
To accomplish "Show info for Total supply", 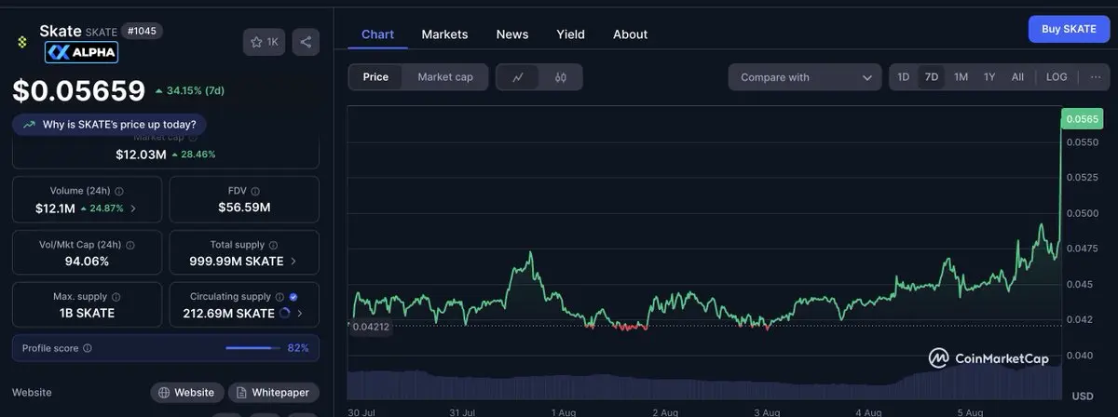I will click(274, 245).
